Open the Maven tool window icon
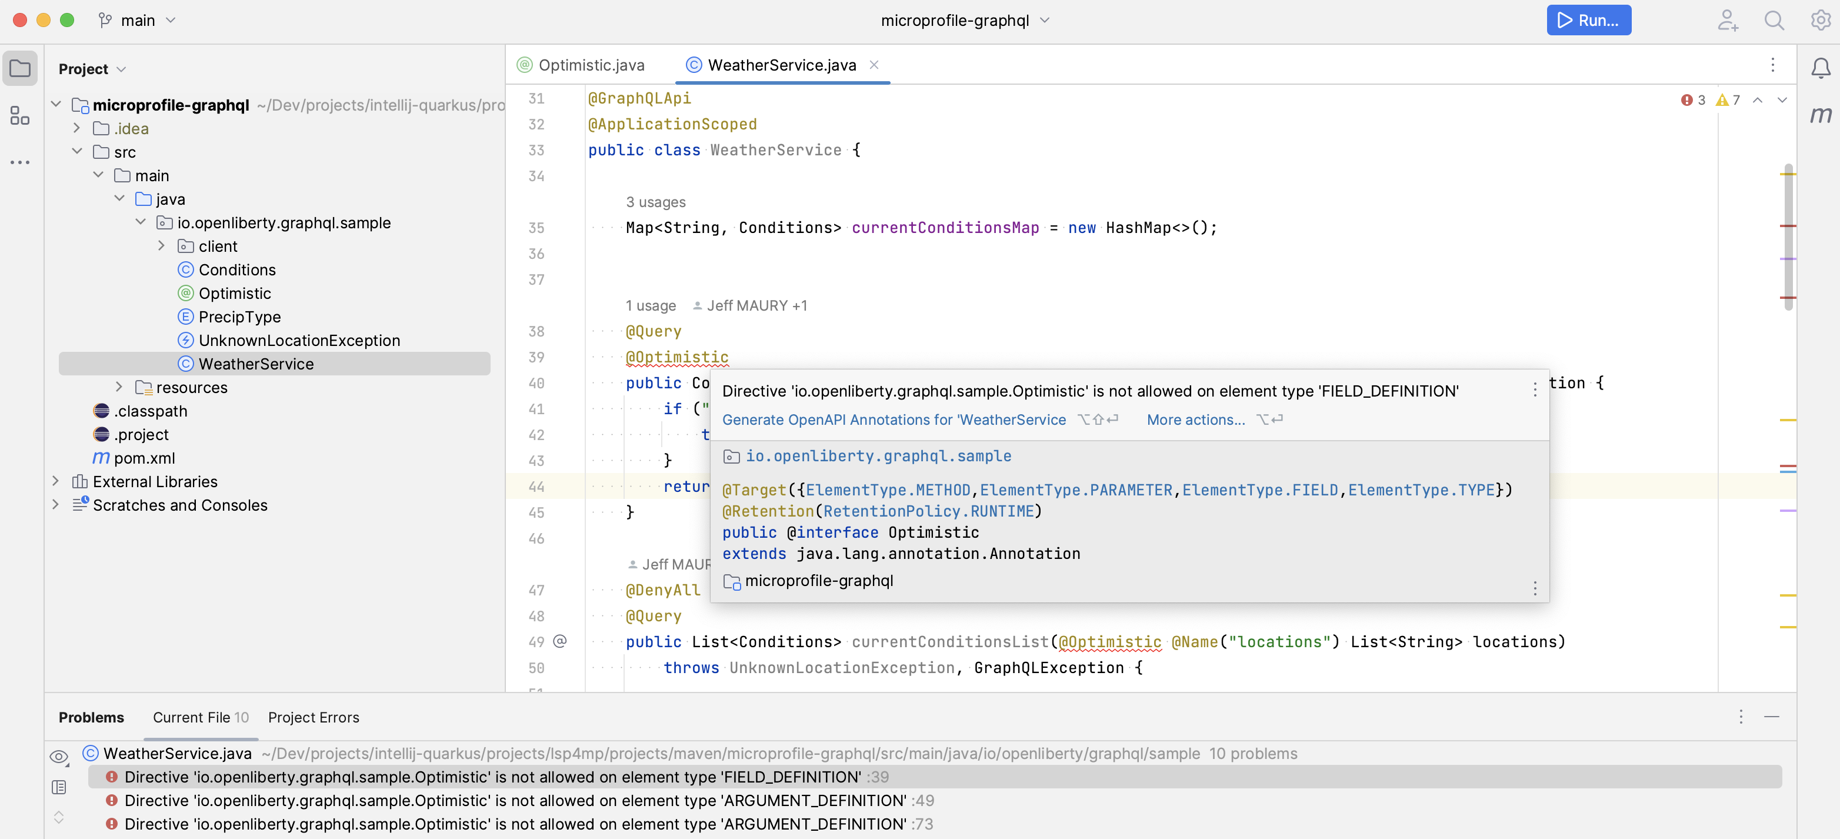 click(1821, 114)
